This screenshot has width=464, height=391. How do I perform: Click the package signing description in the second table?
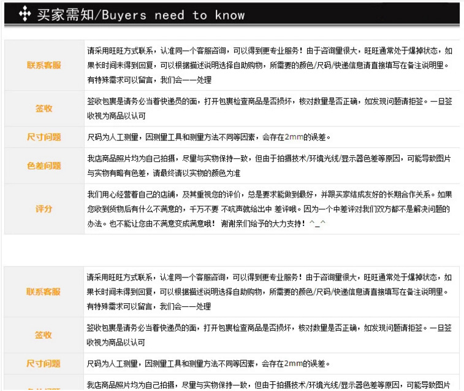click(x=270, y=335)
